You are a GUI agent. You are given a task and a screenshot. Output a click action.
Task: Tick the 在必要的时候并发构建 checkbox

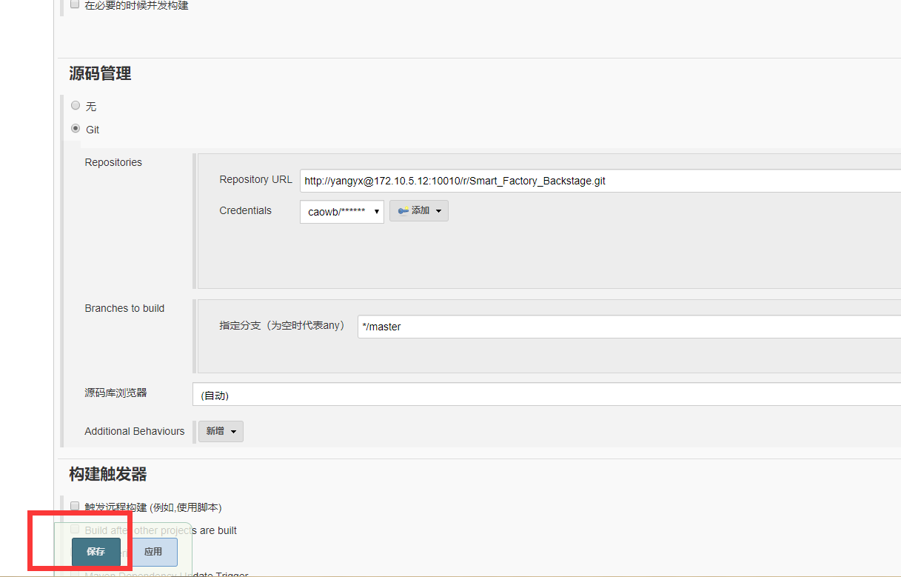[75, 4]
